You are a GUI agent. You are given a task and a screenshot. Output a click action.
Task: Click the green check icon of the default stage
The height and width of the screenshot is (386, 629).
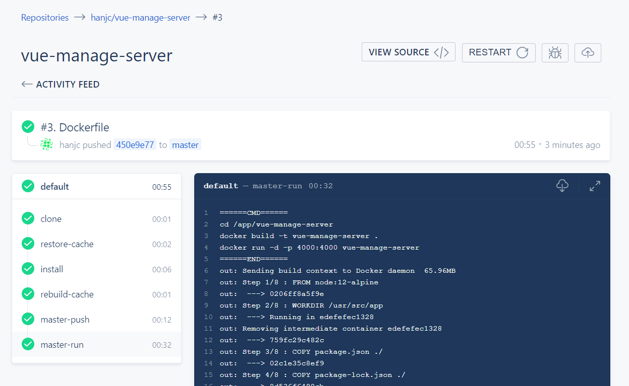point(28,186)
